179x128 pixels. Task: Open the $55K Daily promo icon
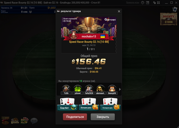(x=5, y=120)
